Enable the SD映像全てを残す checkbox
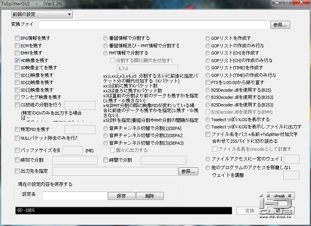Image resolution: width=311 pixels, height=226 pixels. pyautogui.click(x=17, y=68)
